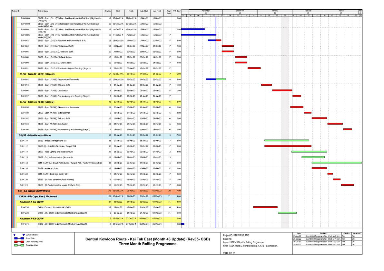
Task: Select the red bar for Erect Sign Gantry G64
Action: (330, 174)
